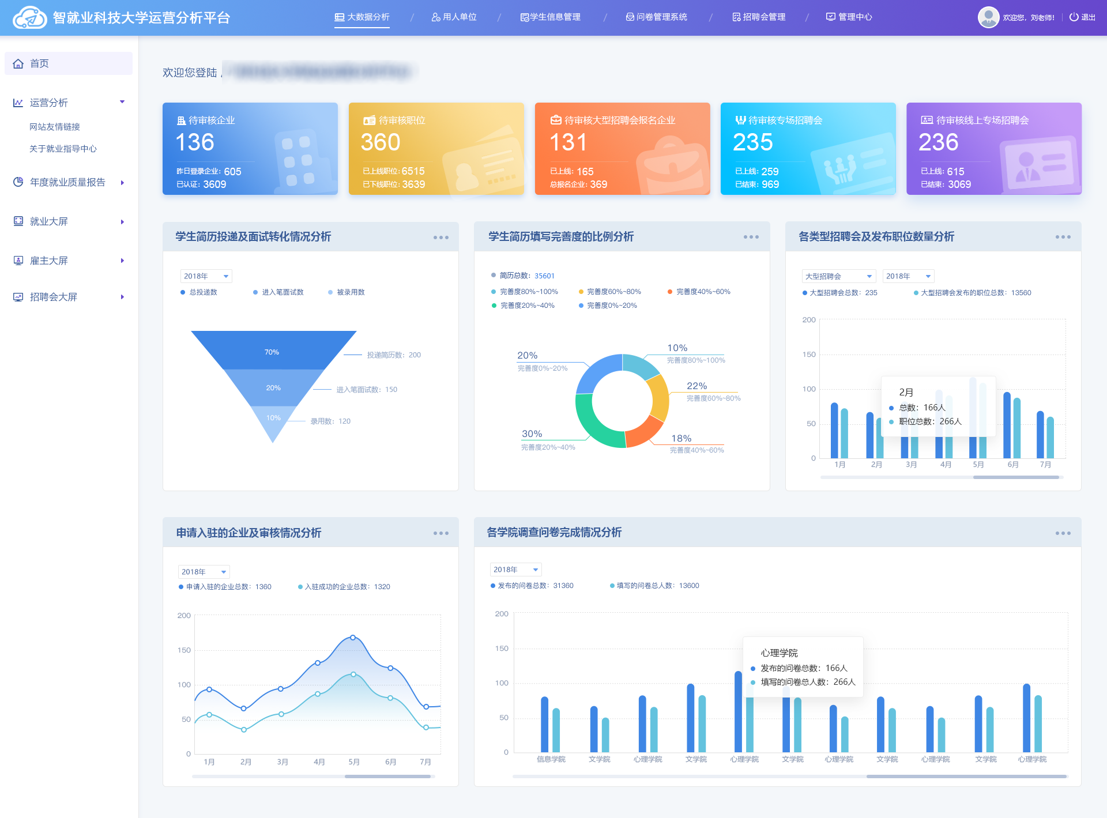Click the 首页 home icon in sidebar
Image resolution: width=1107 pixels, height=818 pixels.
18,63
